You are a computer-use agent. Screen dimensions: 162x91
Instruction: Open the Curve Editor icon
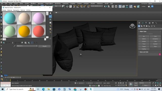[123, 7]
